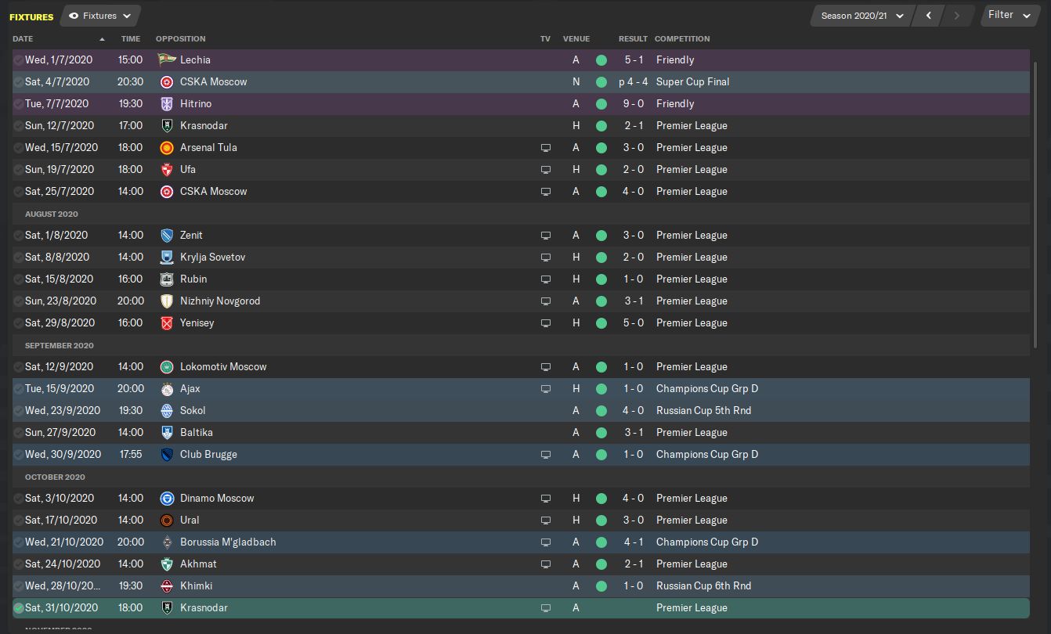Open the CSKA Moscow Super Cup Final link
This screenshot has width=1051, height=634.
click(x=214, y=81)
